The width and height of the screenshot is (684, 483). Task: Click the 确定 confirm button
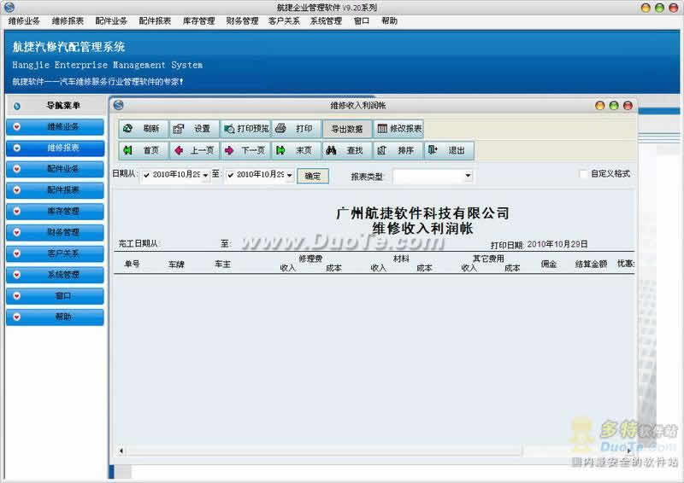coord(313,176)
